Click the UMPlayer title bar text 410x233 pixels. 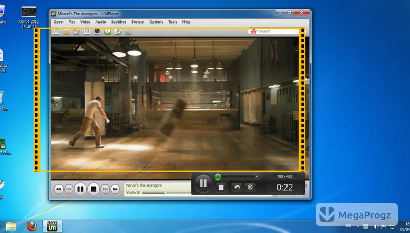point(88,14)
